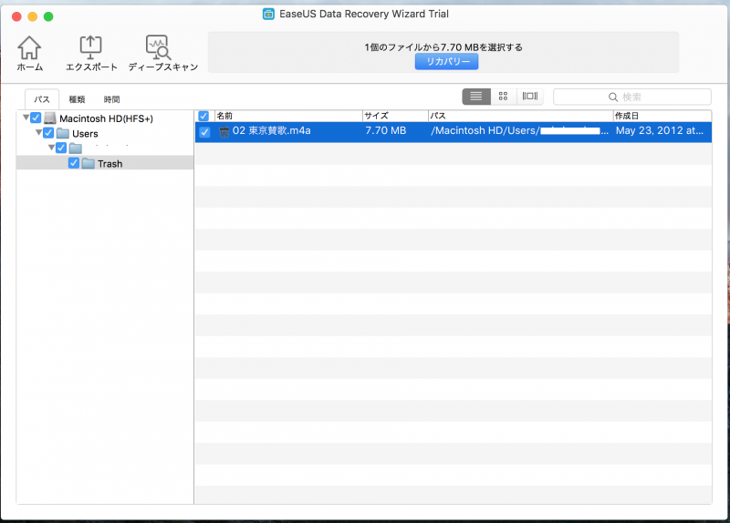Image resolution: width=730 pixels, height=523 pixels.
Task: Sort by サイズ column header
Action: 395,116
